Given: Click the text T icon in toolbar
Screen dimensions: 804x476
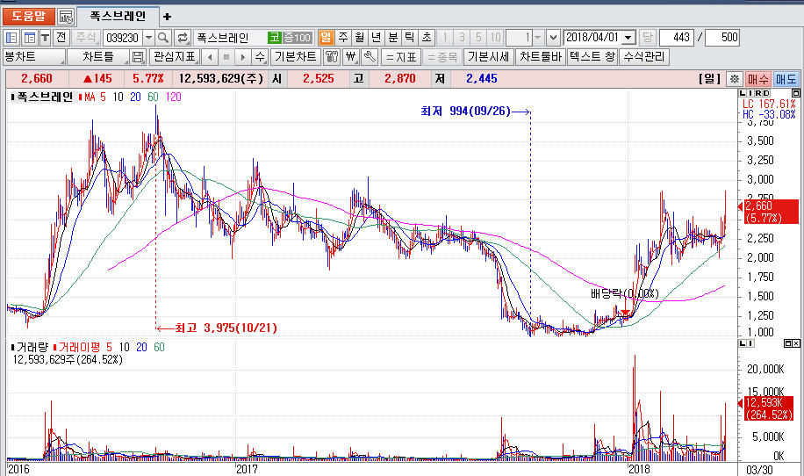Looking at the screenshot, I should click(44, 38).
